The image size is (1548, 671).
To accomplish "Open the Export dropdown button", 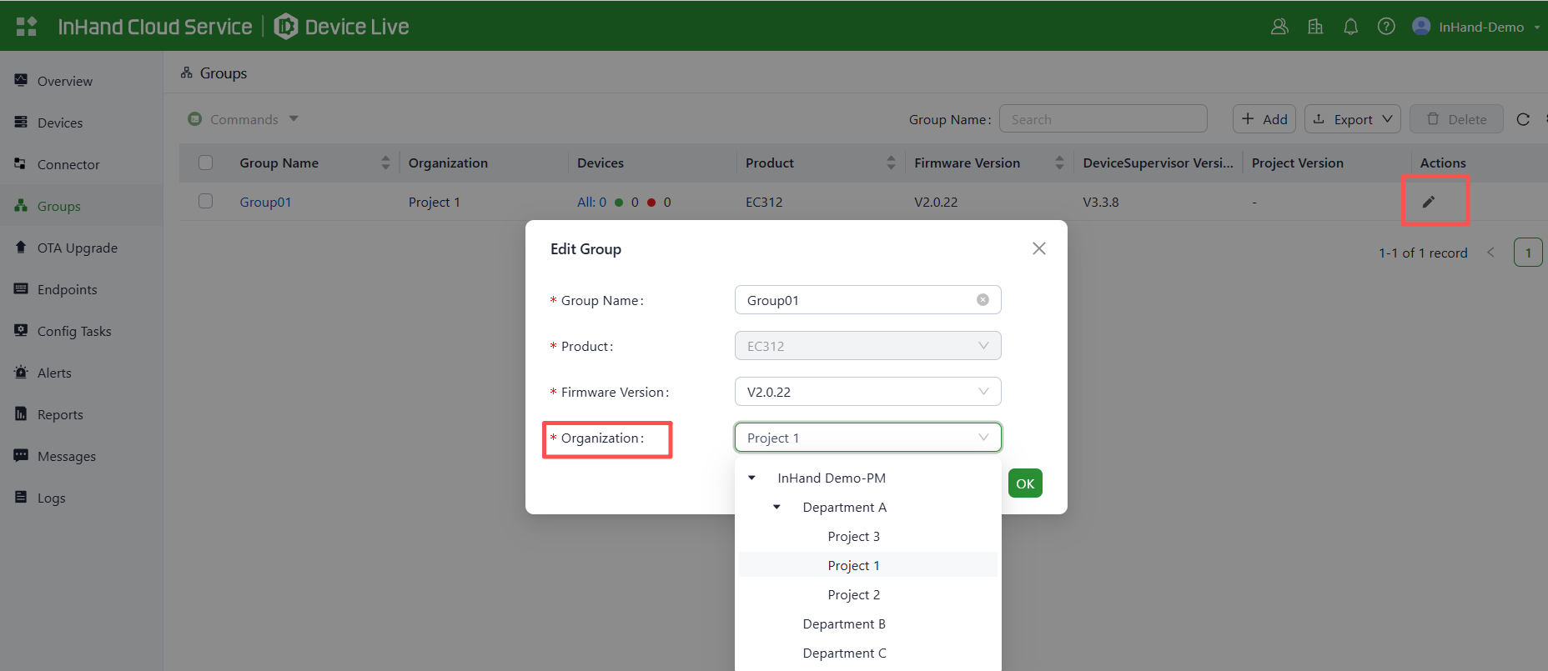I will (x=1352, y=119).
